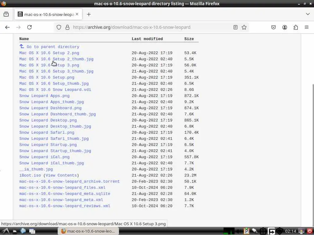This screenshot has height=235, width=314.
Task: Open Mac OS X 10.6 Setup 3.png
Action: [x=49, y=65]
